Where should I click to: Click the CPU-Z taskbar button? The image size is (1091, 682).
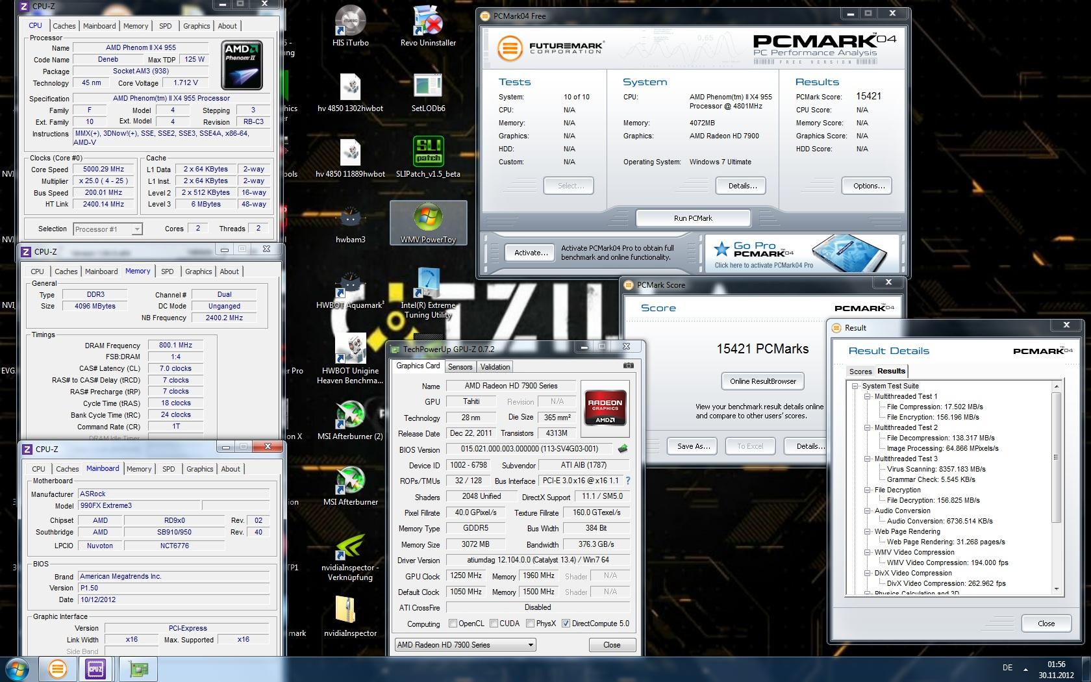coord(95,669)
